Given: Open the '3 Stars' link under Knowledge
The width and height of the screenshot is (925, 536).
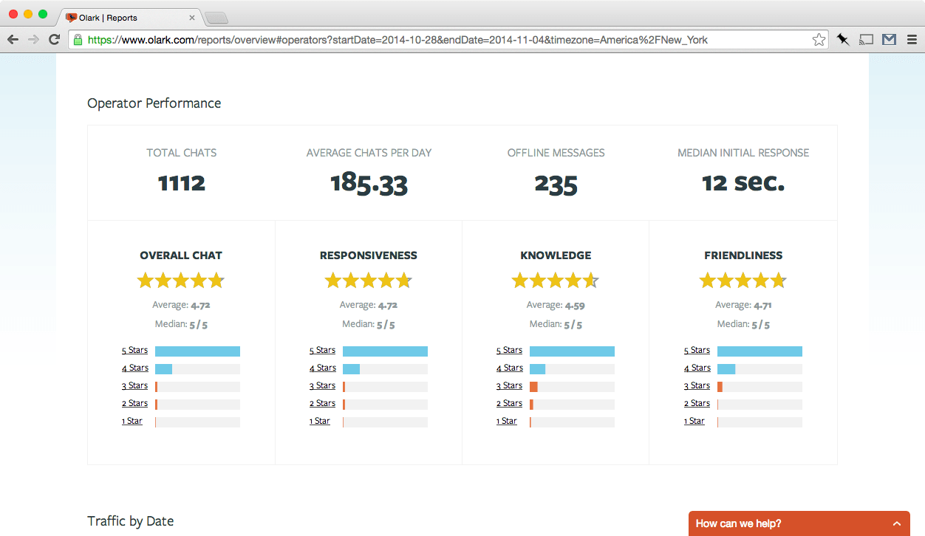Looking at the screenshot, I should click(x=509, y=385).
